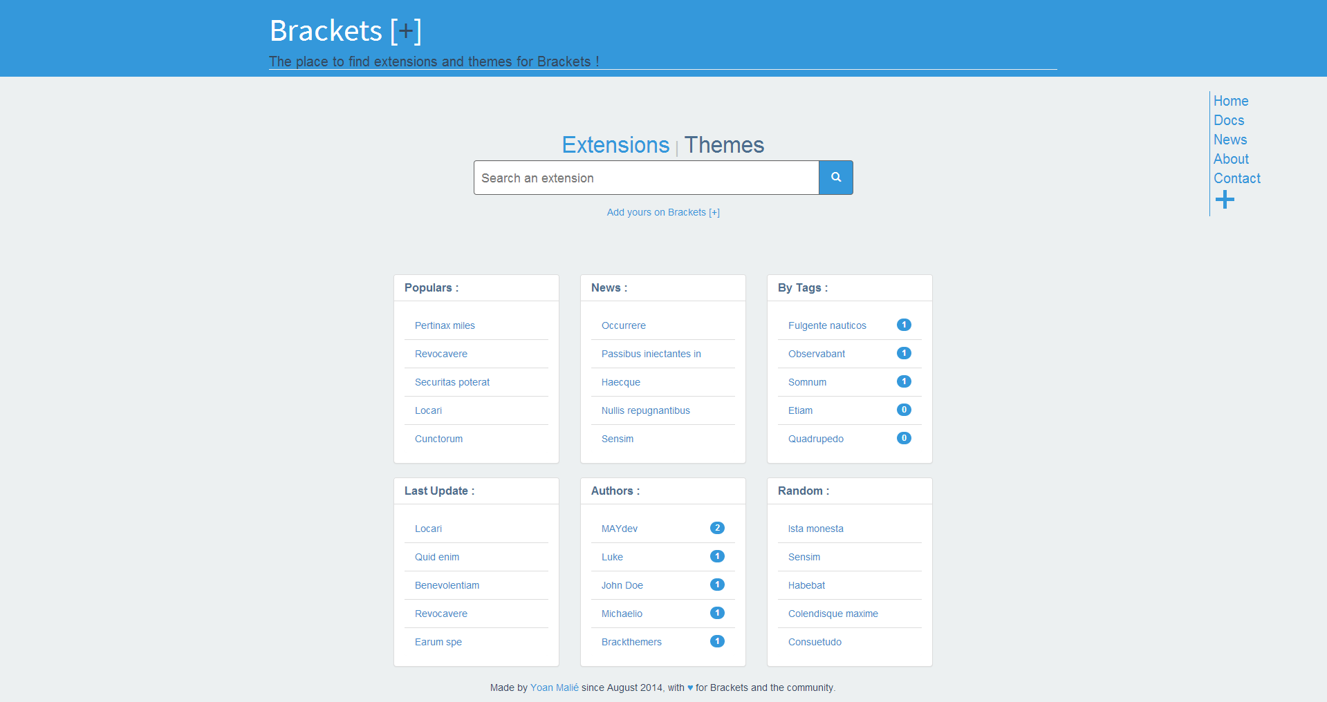Screen dimensions: 1327x702
Task: Open the Consuetudo random extension
Action: [815, 641]
